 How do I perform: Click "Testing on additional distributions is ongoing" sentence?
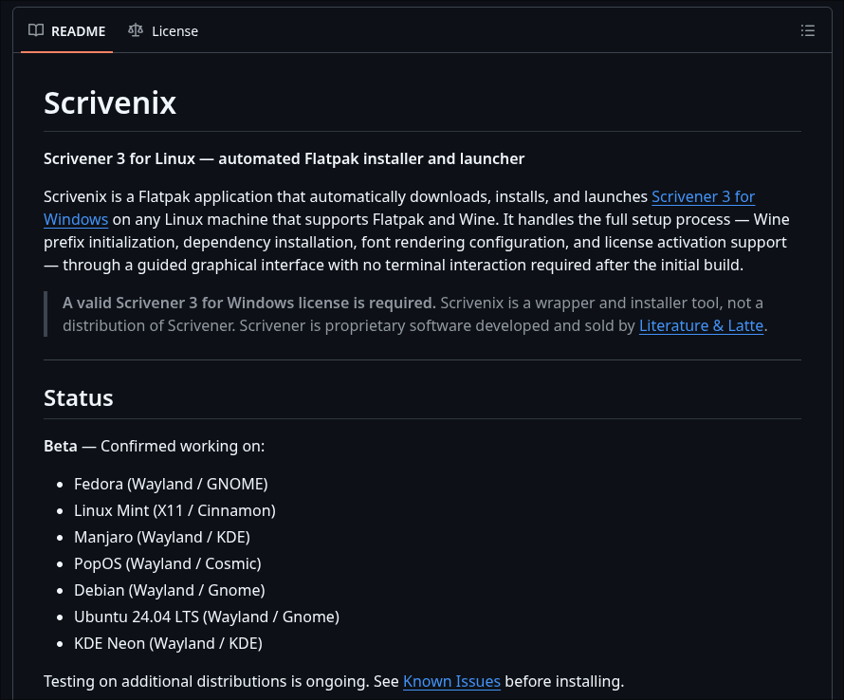(207, 681)
